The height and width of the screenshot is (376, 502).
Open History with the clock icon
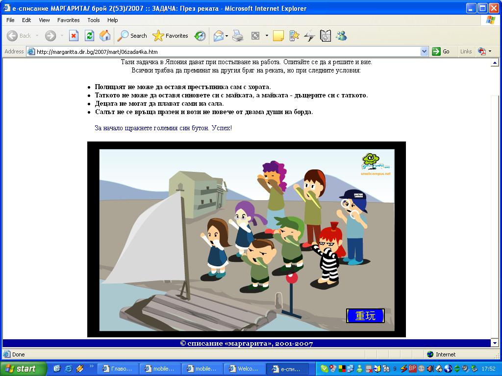tap(200, 36)
